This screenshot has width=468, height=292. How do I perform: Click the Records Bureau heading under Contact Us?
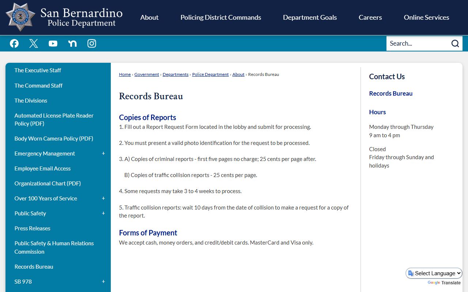[x=391, y=93]
